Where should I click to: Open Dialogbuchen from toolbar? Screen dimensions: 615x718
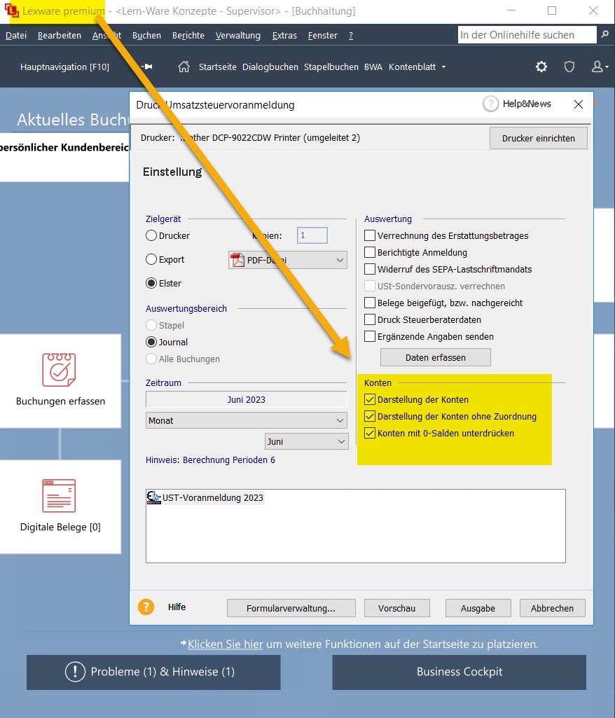click(270, 67)
